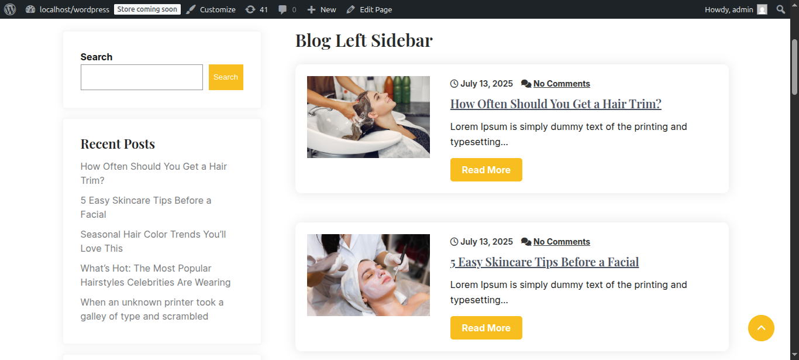799x360 pixels.
Task: Click the Customize paintbrush icon
Action: tap(191, 9)
